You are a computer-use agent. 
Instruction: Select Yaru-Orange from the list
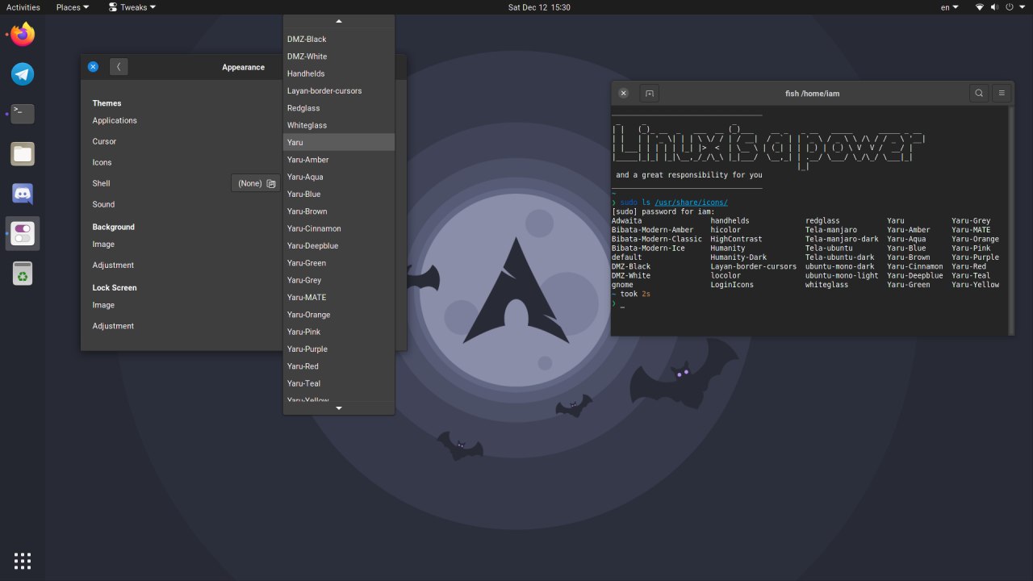[x=339, y=315]
